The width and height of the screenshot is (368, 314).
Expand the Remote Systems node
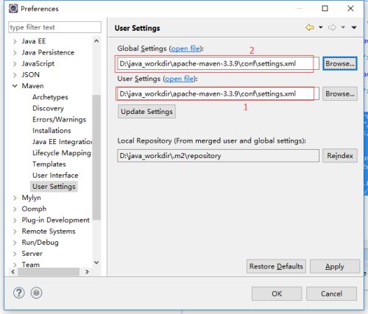point(15,232)
